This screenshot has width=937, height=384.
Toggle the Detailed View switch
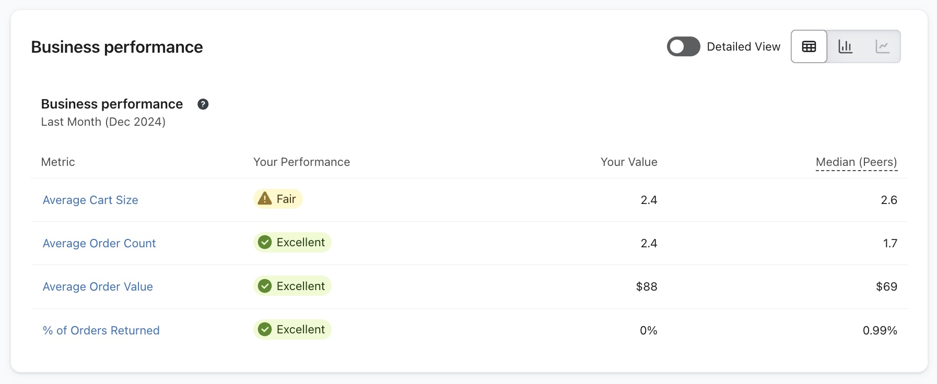click(x=683, y=47)
